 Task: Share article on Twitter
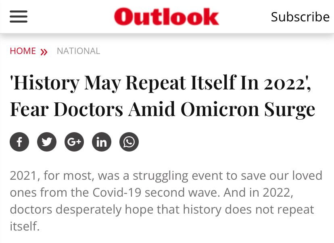(47, 142)
